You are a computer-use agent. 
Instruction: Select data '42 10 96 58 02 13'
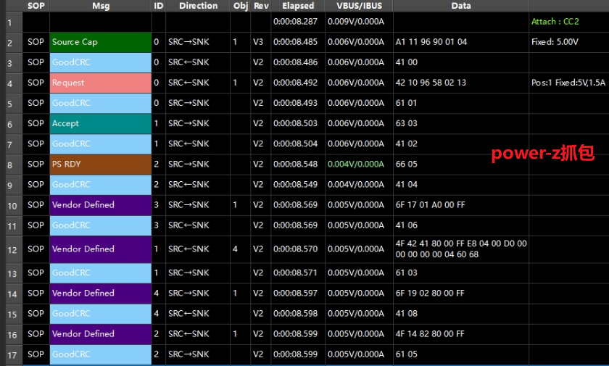pos(431,83)
